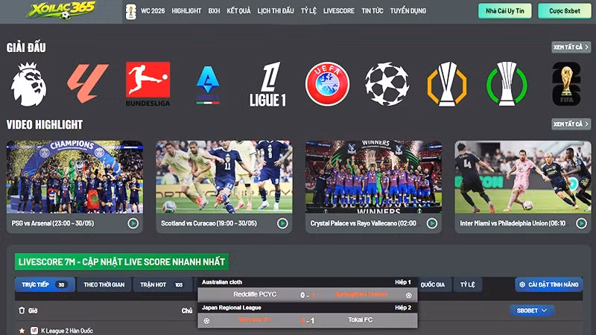The height and width of the screenshot is (335, 596).
Task: Click the trash icon next to Giờ
Action: (22, 310)
